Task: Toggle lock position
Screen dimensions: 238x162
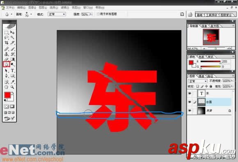Action: pyautogui.click(x=206, y=86)
